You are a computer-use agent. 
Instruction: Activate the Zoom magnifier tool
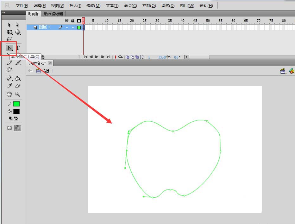click(18, 94)
